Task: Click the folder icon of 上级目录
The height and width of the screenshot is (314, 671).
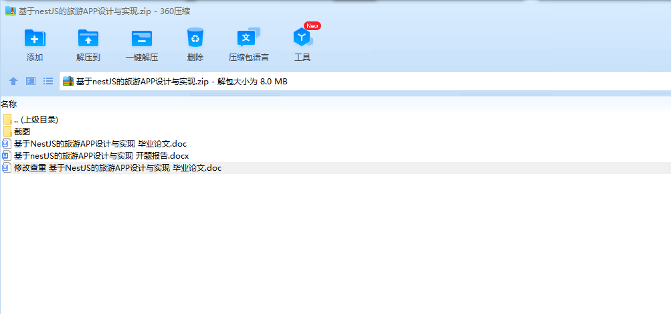Action: [x=7, y=120]
